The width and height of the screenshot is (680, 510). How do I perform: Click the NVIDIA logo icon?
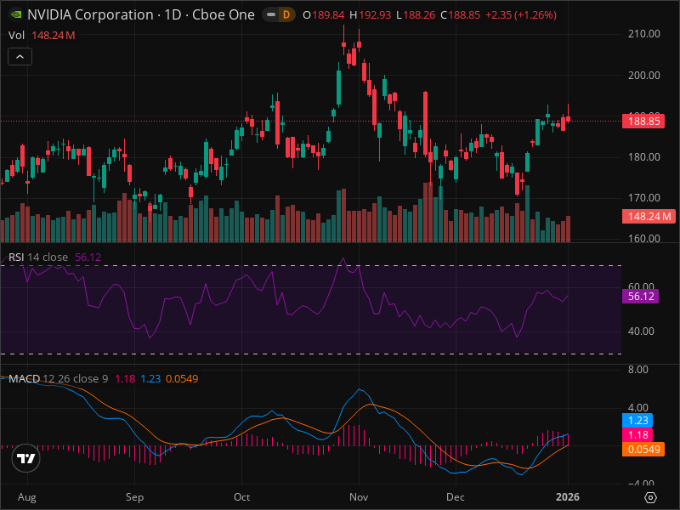(x=16, y=14)
